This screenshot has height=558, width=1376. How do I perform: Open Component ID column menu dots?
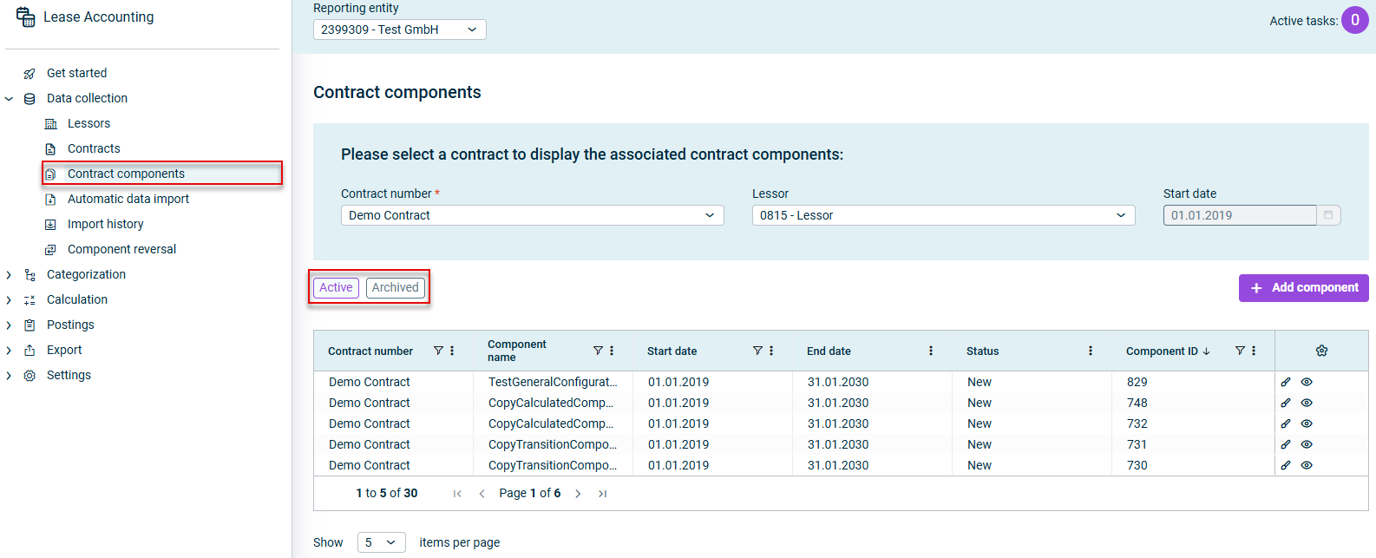pos(1254,351)
